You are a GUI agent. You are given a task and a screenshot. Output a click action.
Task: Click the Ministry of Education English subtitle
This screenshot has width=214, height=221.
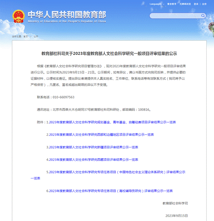tap(67, 21)
